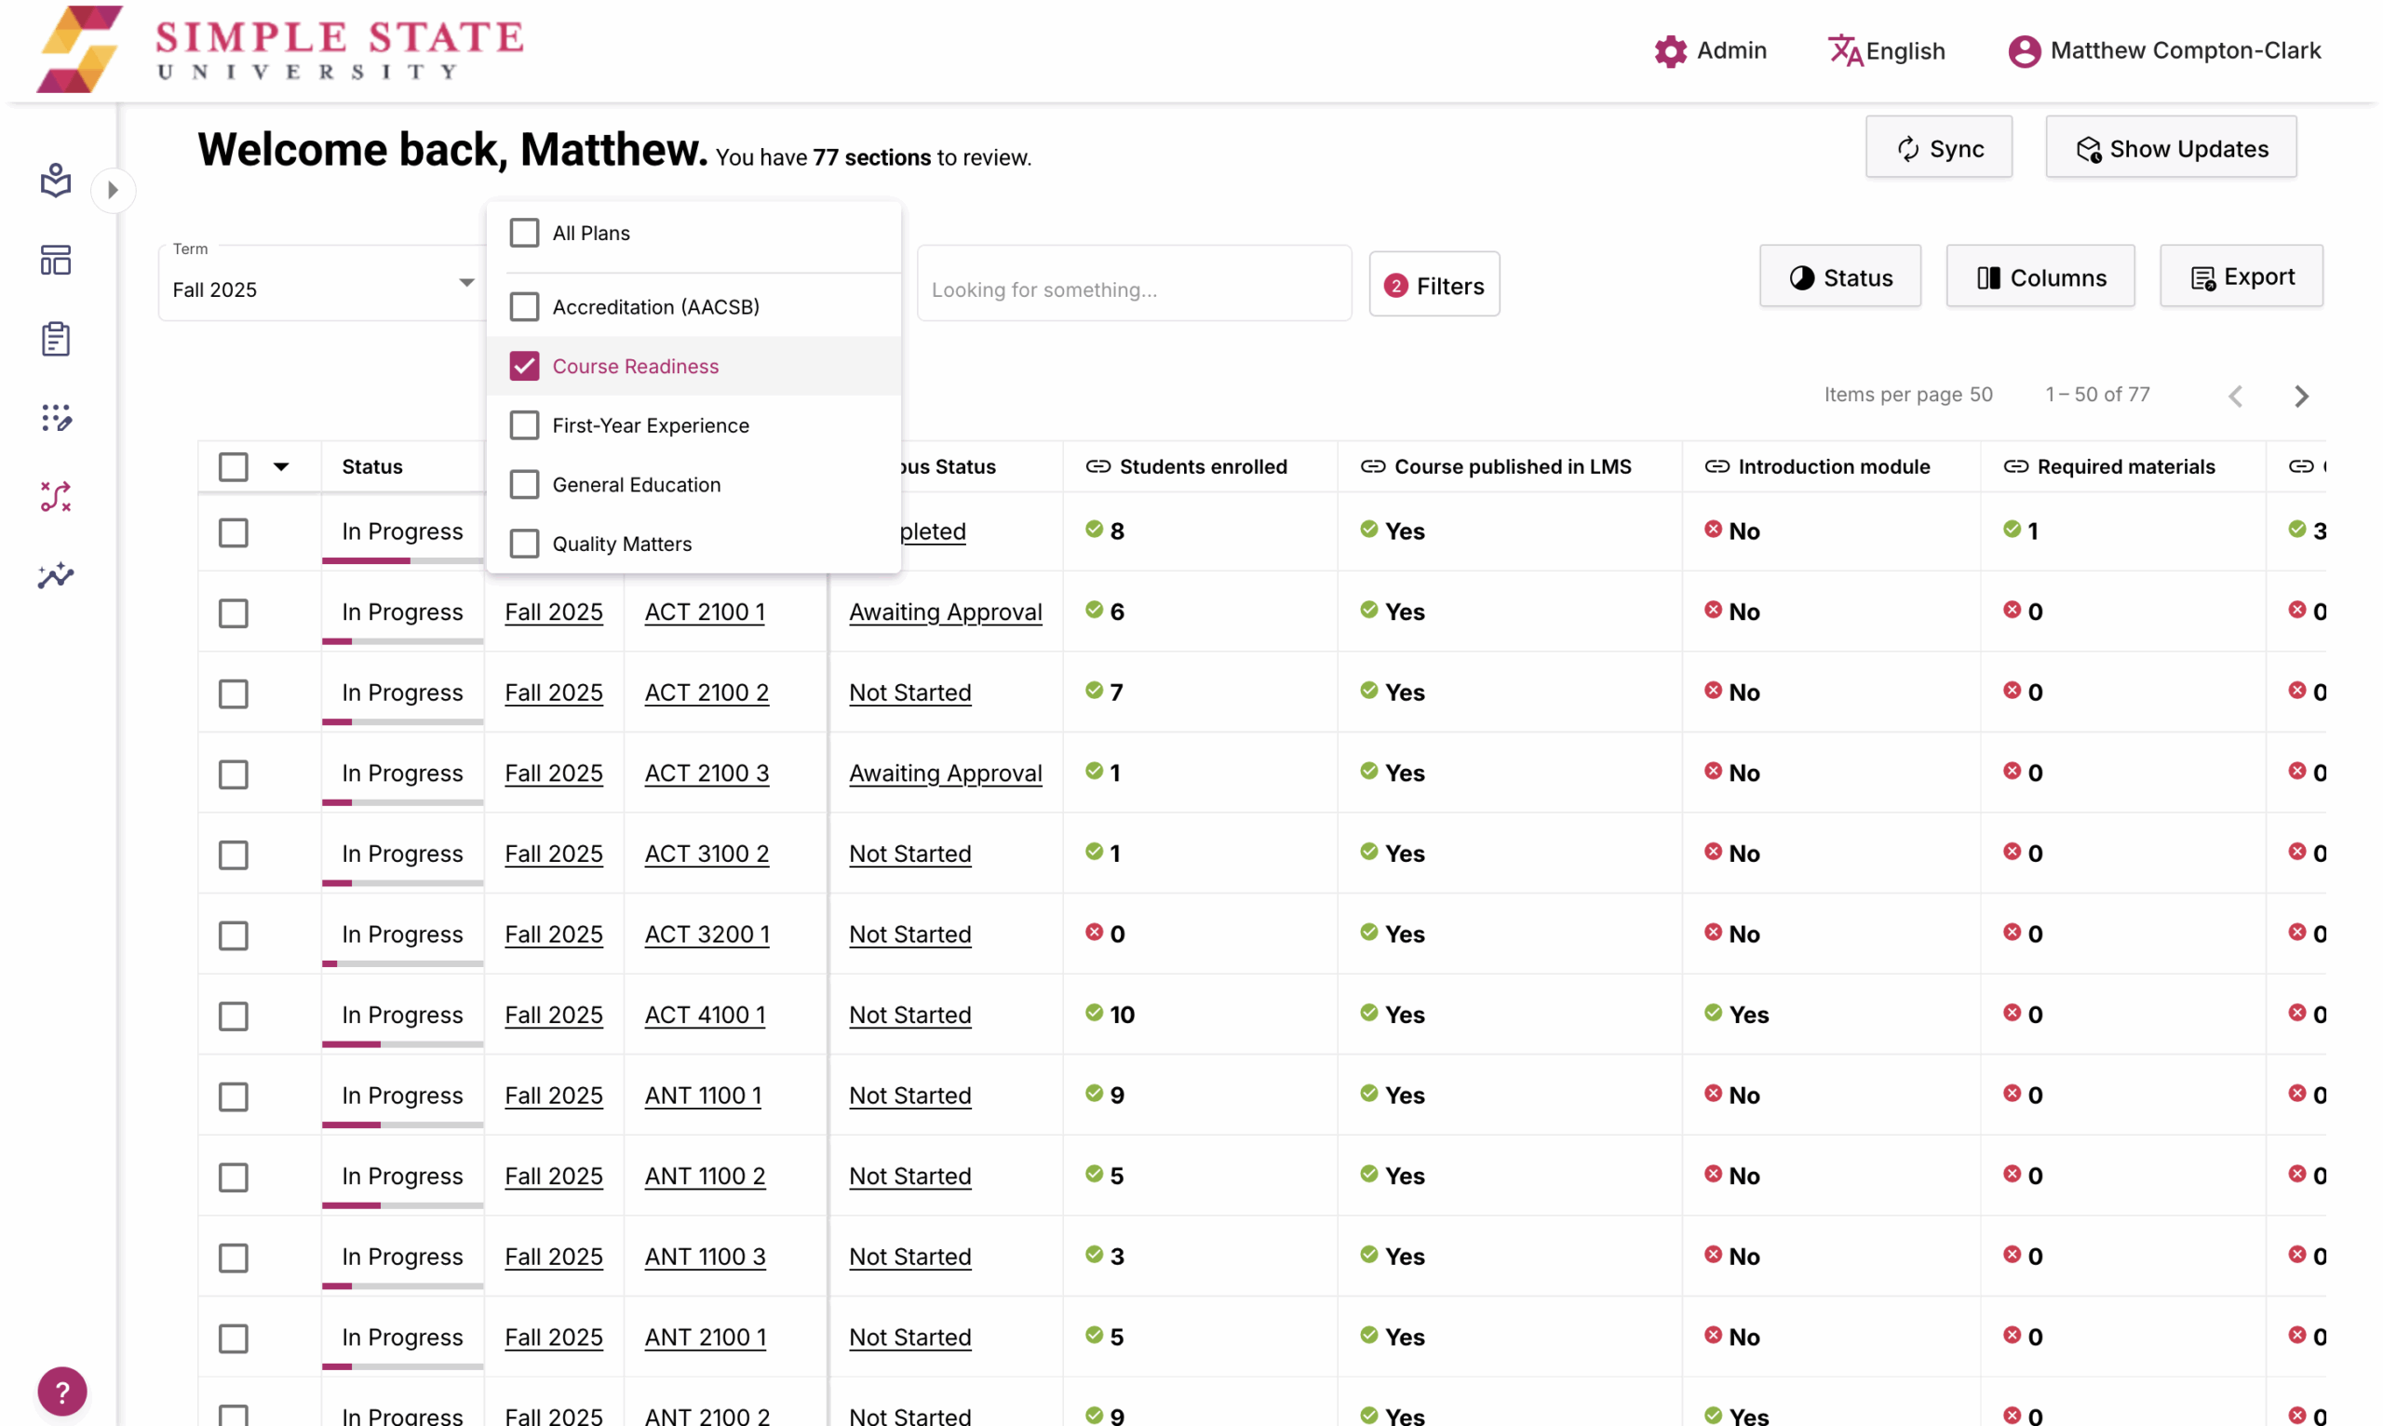This screenshot has width=2383, height=1426.
Task: Uncheck the Course Readiness checkbox
Action: (524, 366)
